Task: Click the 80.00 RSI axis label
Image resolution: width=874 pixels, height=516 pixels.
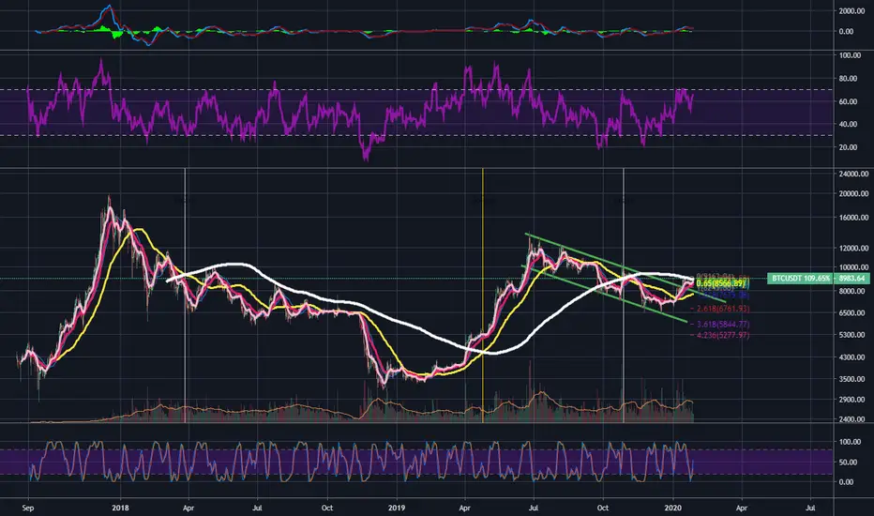Action: [846, 79]
